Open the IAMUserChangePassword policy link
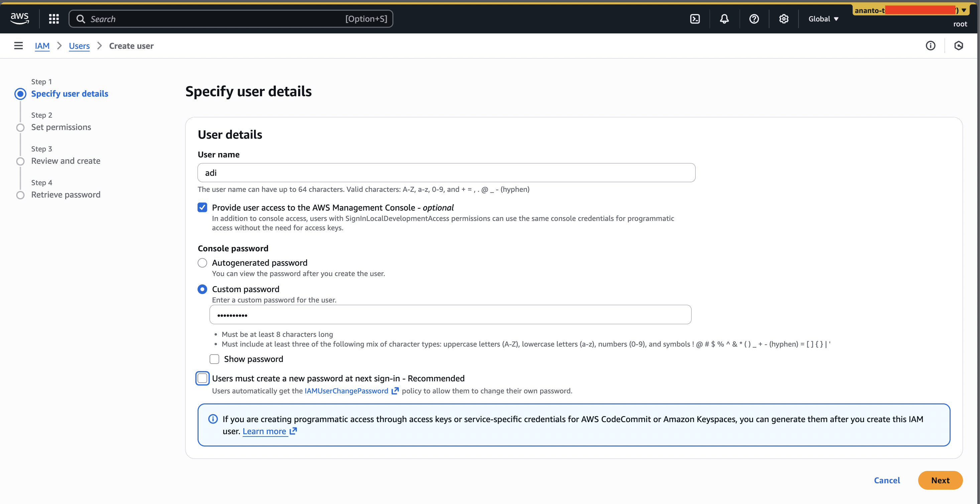 [x=345, y=391]
